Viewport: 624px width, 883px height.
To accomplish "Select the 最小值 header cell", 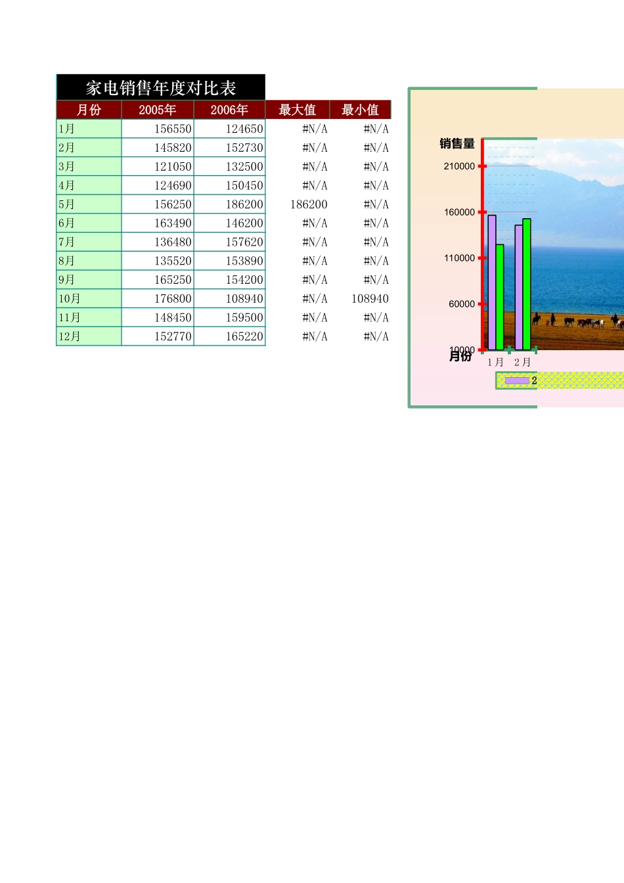I will [x=360, y=110].
